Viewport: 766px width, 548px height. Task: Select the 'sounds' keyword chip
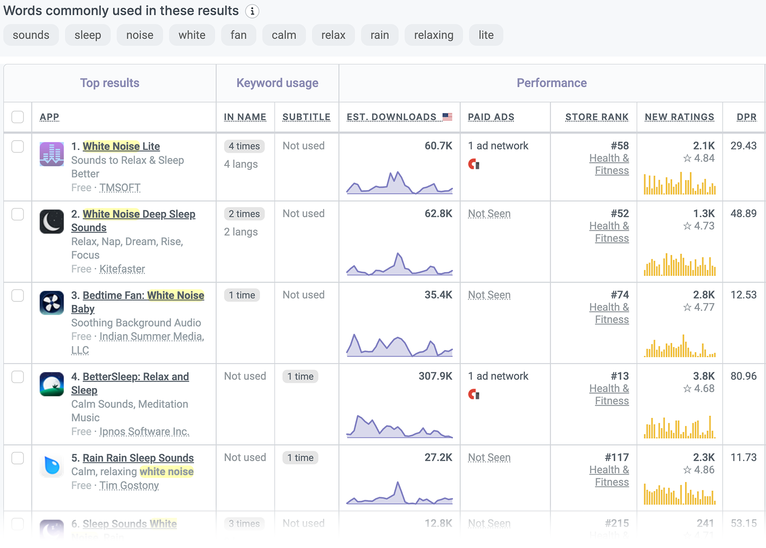[x=31, y=35]
